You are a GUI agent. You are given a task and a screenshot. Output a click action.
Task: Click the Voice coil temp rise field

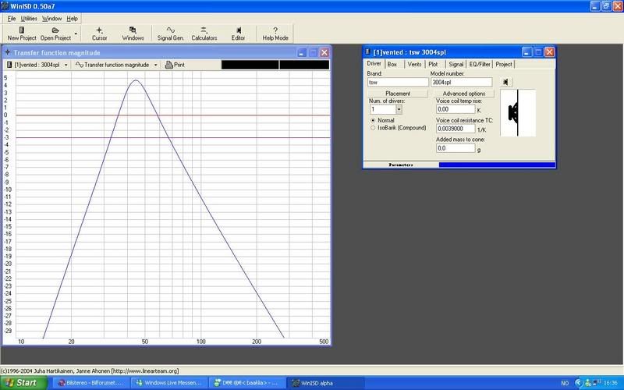tap(455, 110)
